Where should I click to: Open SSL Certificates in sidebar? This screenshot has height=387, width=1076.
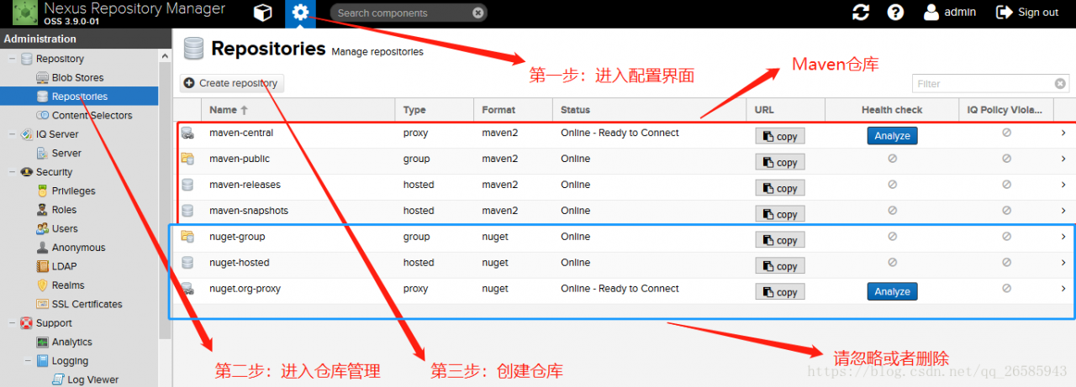point(87,304)
